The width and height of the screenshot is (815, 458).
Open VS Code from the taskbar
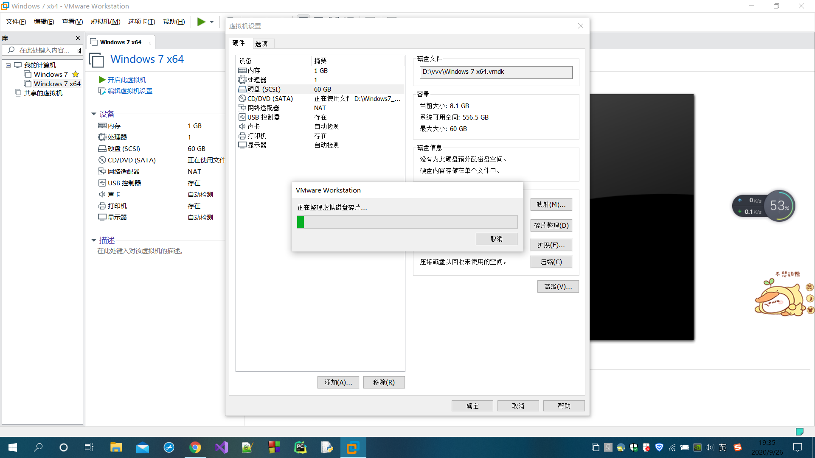221,447
